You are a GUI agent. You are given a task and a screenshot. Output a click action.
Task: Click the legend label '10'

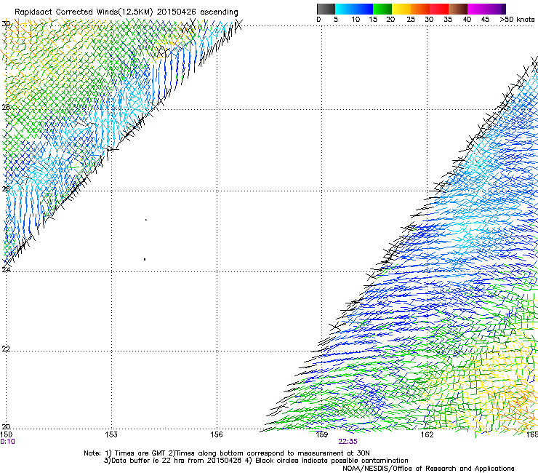click(356, 20)
